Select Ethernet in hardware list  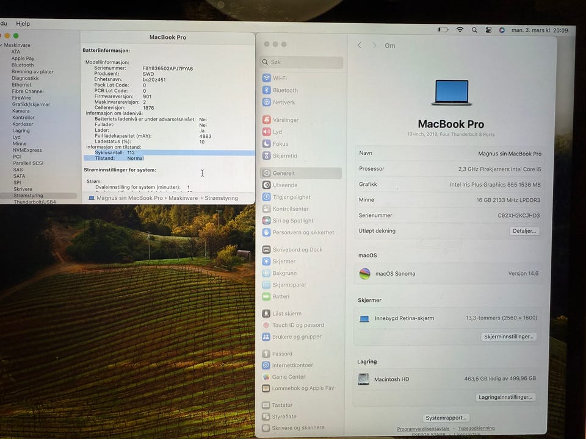tap(22, 85)
